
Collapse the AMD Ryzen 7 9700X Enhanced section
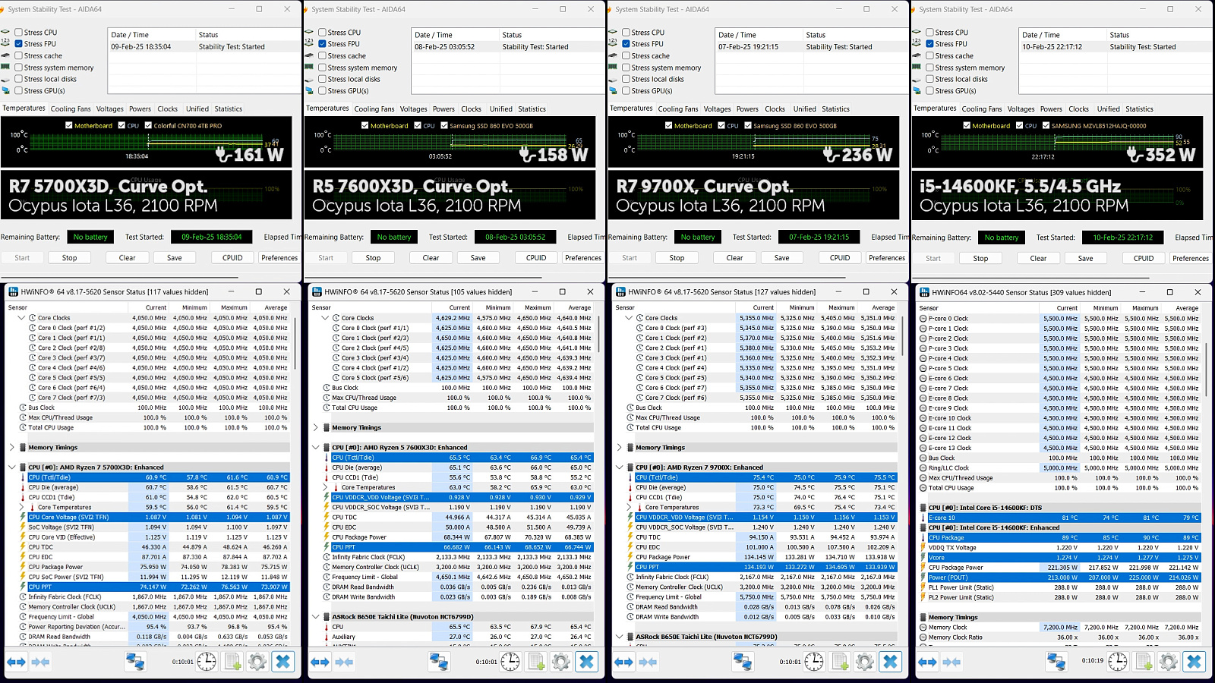tap(619, 467)
